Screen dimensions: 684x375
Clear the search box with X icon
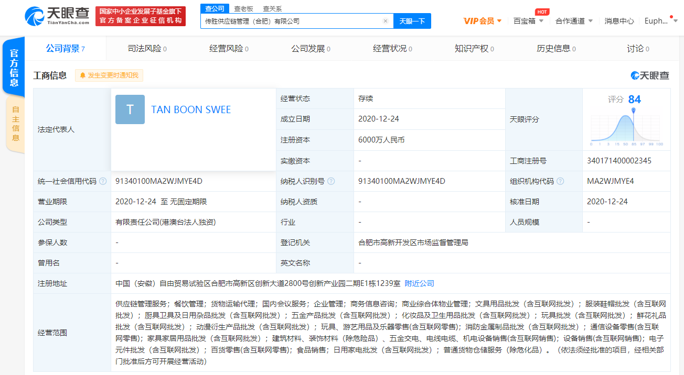coord(386,21)
